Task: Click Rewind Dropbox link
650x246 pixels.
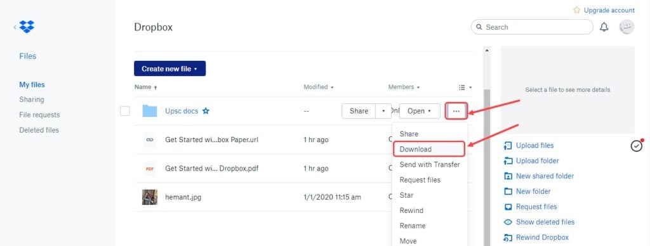Action: tap(542, 238)
